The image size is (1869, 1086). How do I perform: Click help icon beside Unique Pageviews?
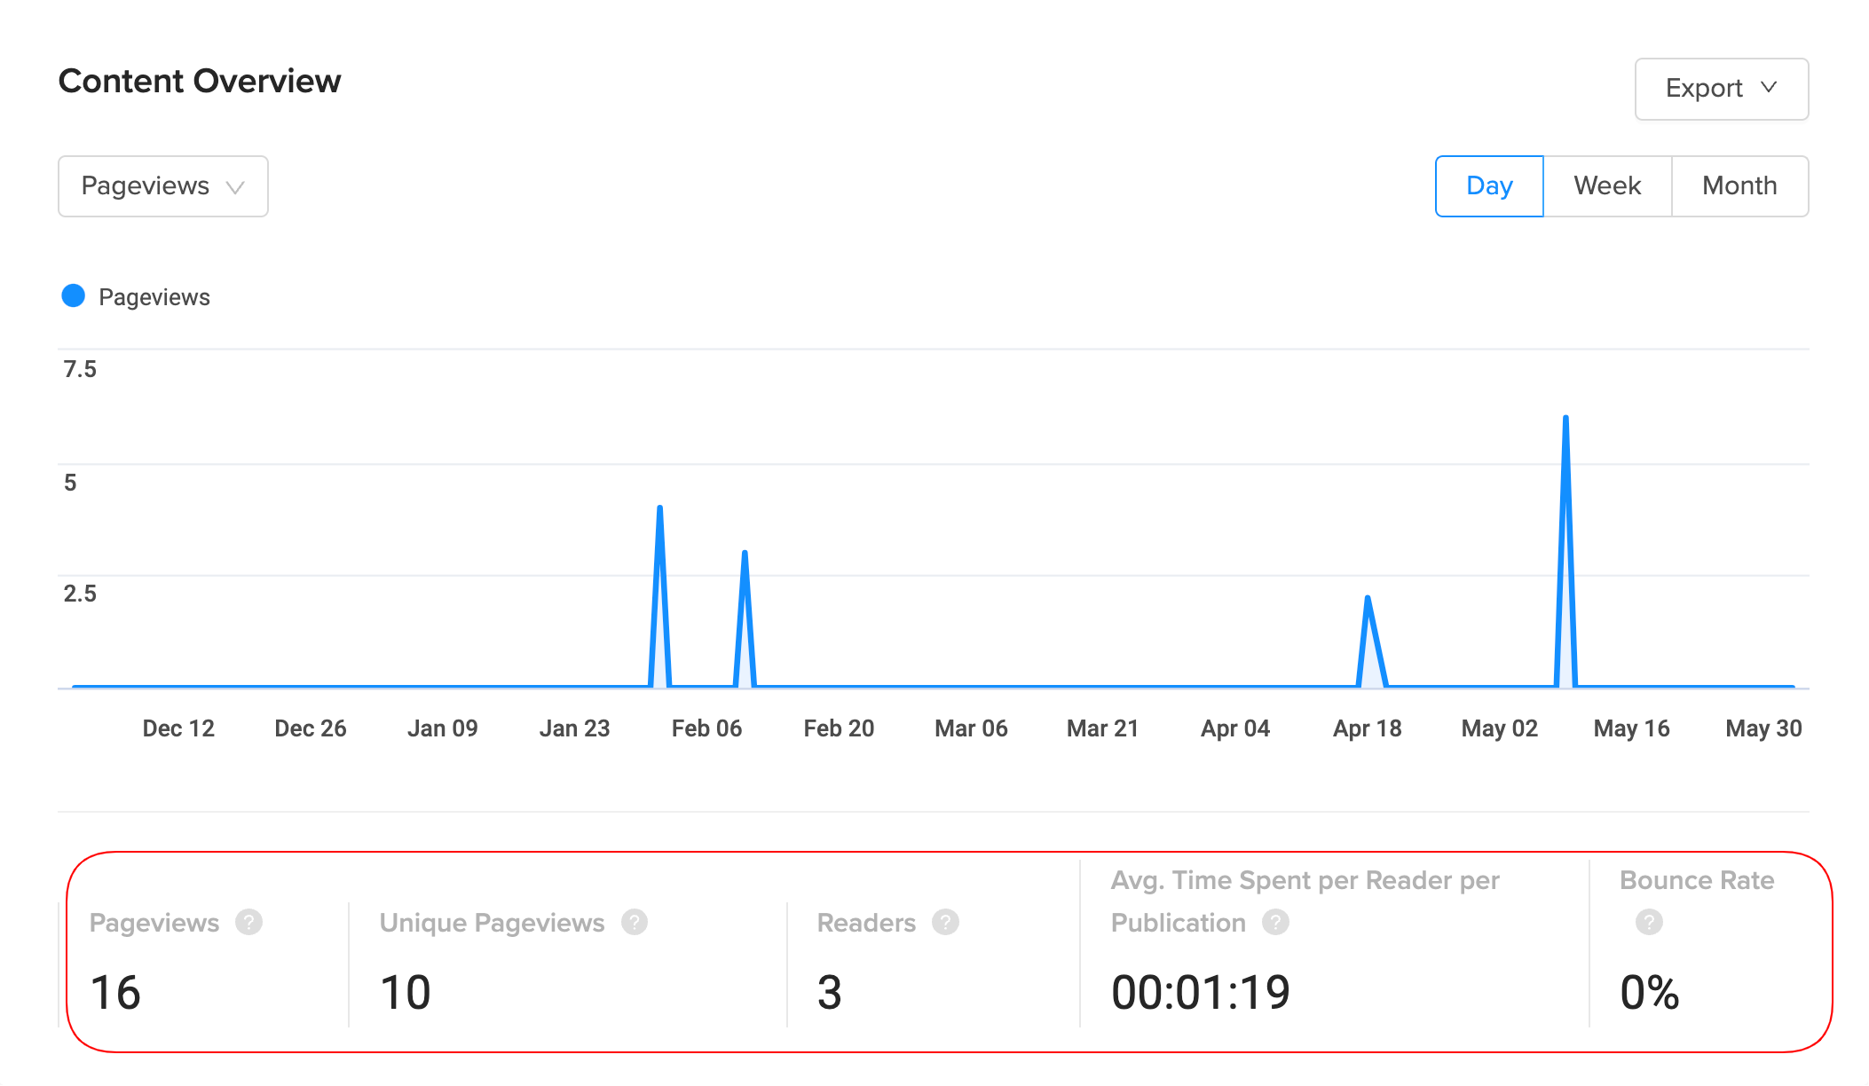click(x=634, y=923)
